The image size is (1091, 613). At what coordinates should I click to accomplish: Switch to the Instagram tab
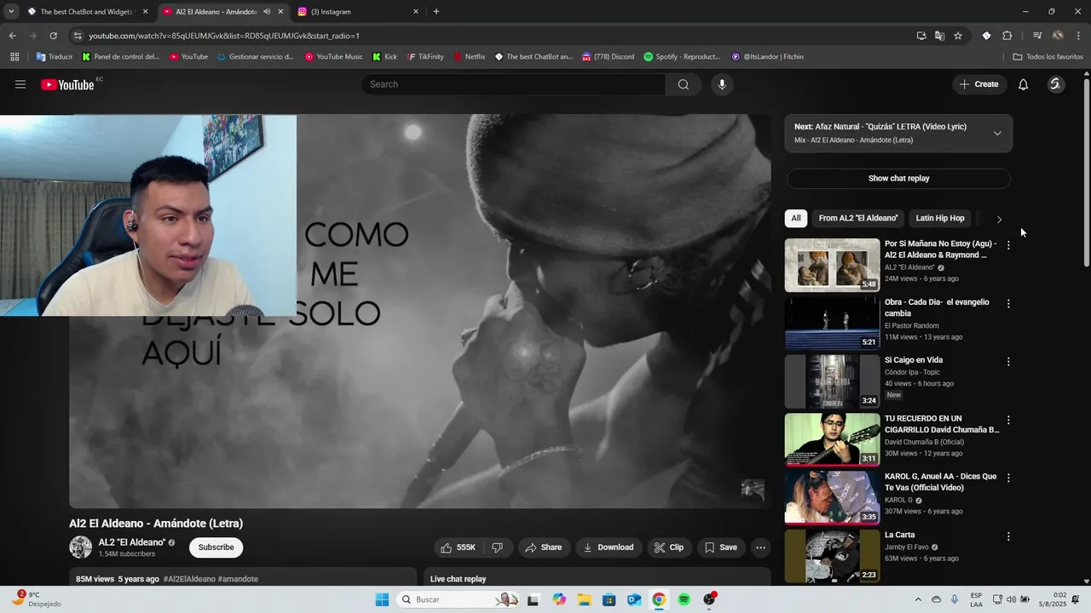(357, 12)
